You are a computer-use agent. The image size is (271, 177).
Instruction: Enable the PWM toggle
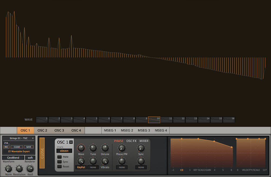(x=59, y=157)
